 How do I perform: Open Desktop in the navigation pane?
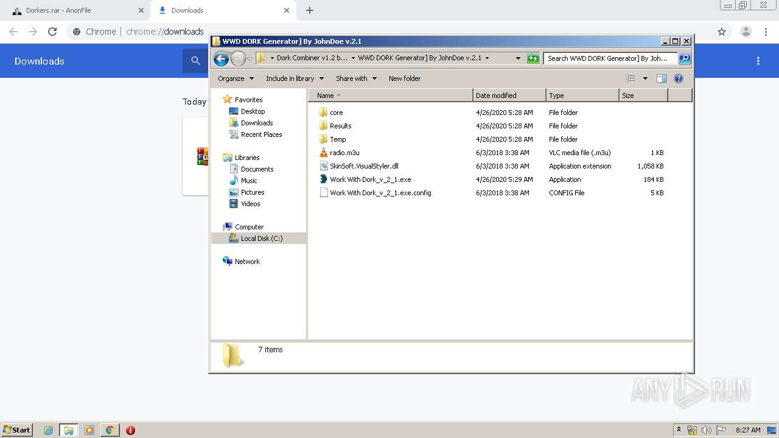[x=253, y=111]
